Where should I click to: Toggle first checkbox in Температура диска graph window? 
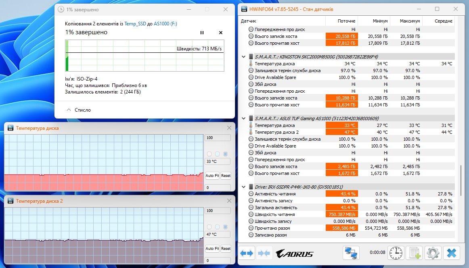tap(209, 154)
